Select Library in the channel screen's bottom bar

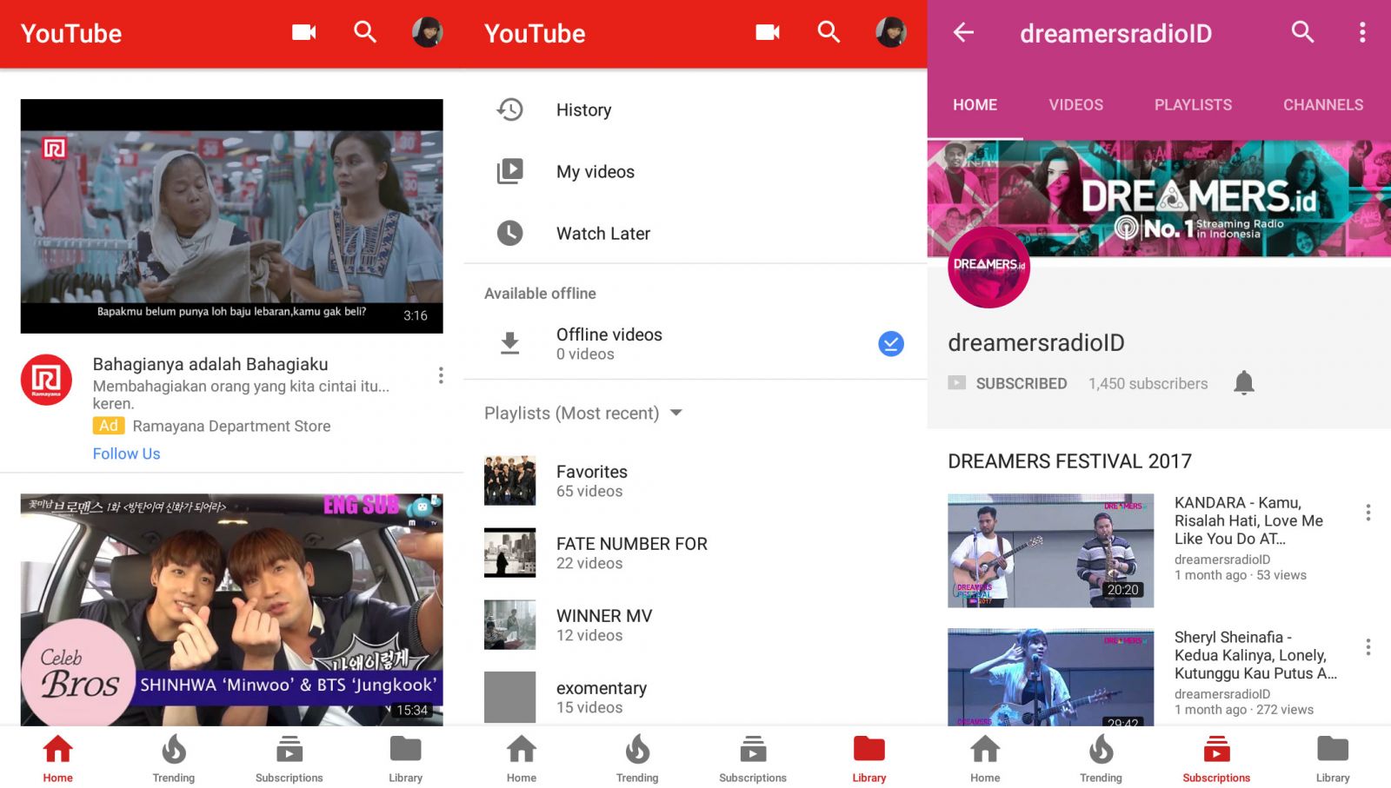(x=1333, y=758)
